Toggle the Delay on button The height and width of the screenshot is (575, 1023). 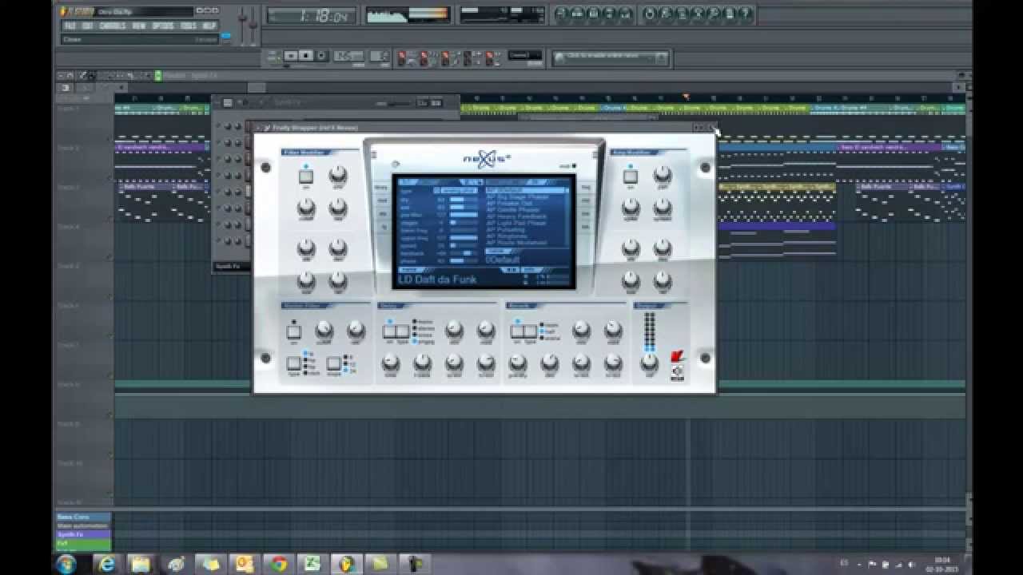click(389, 331)
